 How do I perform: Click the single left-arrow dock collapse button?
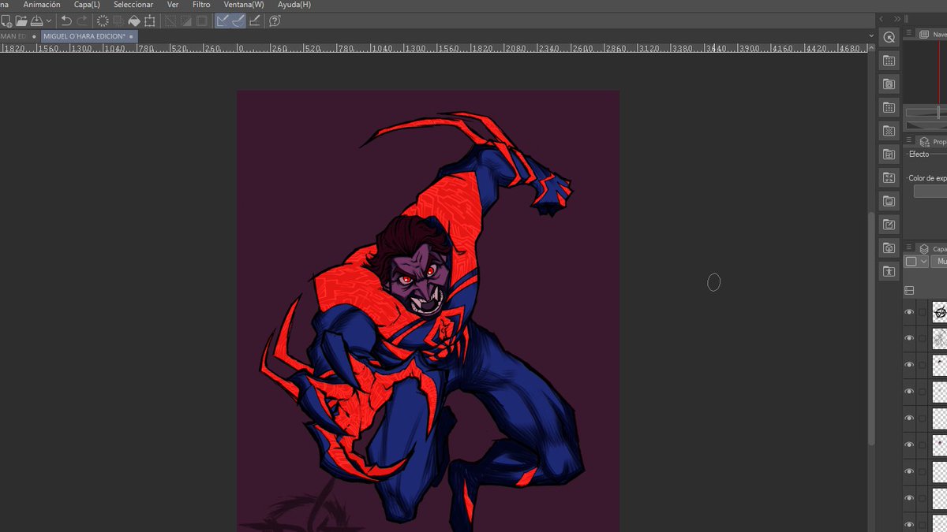click(x=881, y=19)
